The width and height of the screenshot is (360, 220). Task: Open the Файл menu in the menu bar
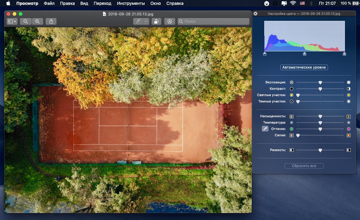[49, 3]
